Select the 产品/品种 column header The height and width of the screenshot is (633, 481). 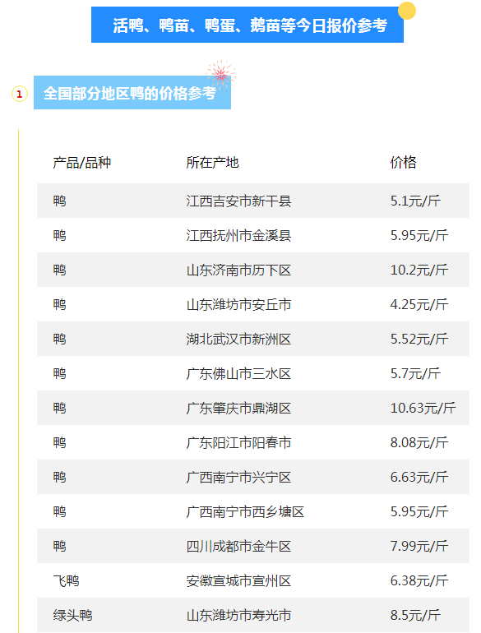click(82, 162)
